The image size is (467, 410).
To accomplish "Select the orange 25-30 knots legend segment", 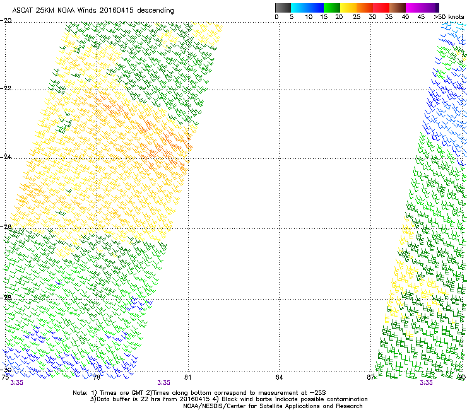I will [x=365, y=8].
